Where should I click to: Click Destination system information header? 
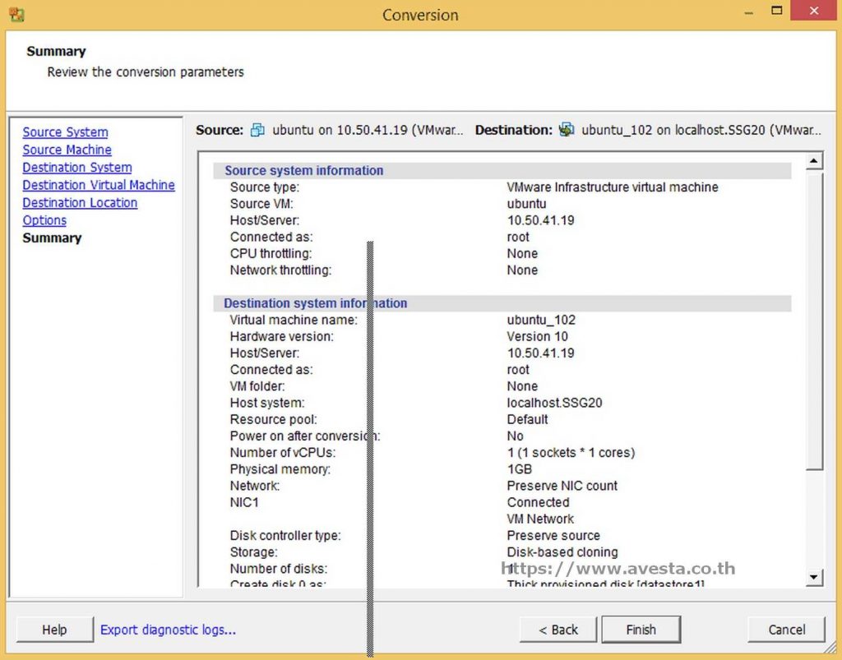point(315,303)
